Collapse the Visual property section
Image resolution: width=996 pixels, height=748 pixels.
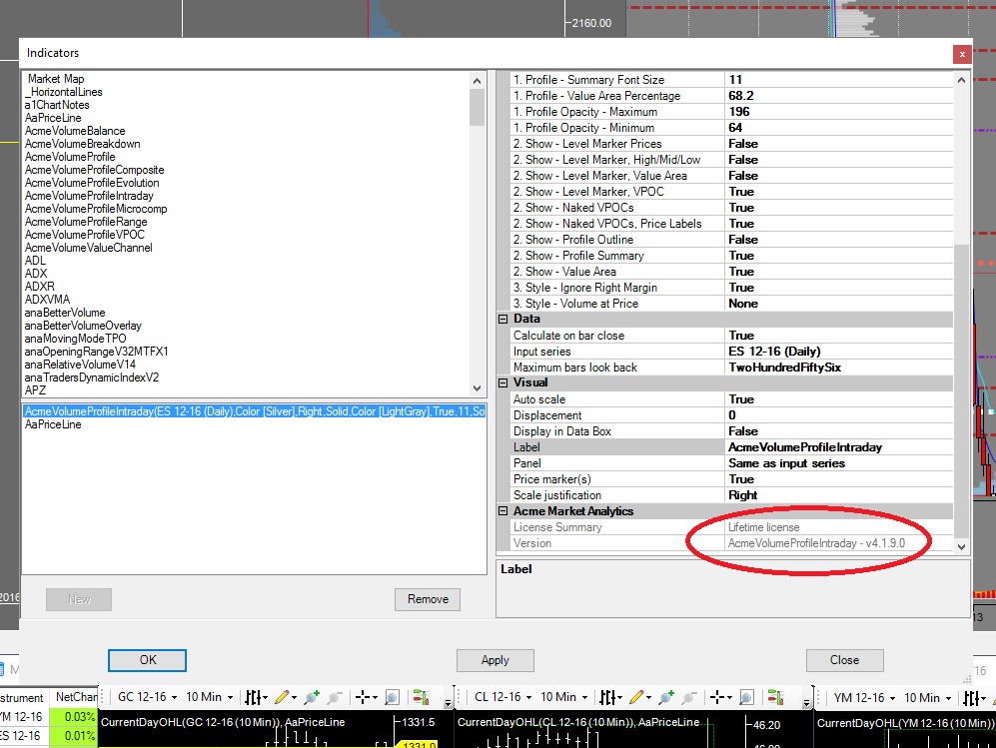click(x=502, y=383)
